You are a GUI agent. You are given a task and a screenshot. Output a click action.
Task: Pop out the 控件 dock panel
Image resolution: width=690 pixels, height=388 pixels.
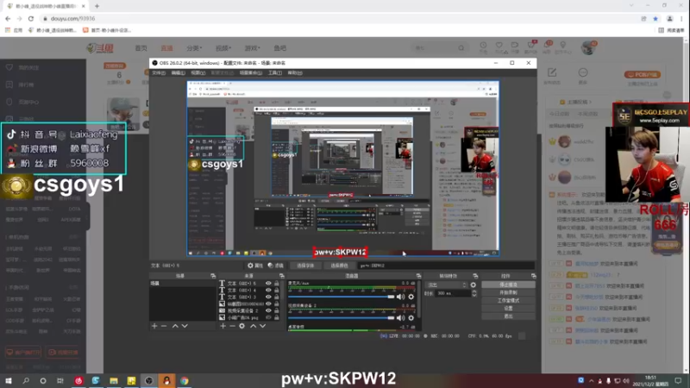point(533,276)
